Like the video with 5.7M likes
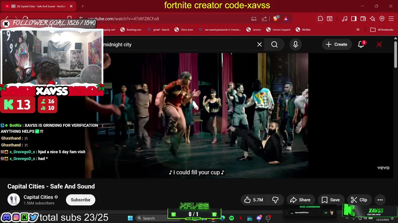Image resolution: width=398 pixels, height=223 pixels. coord(254,200)
